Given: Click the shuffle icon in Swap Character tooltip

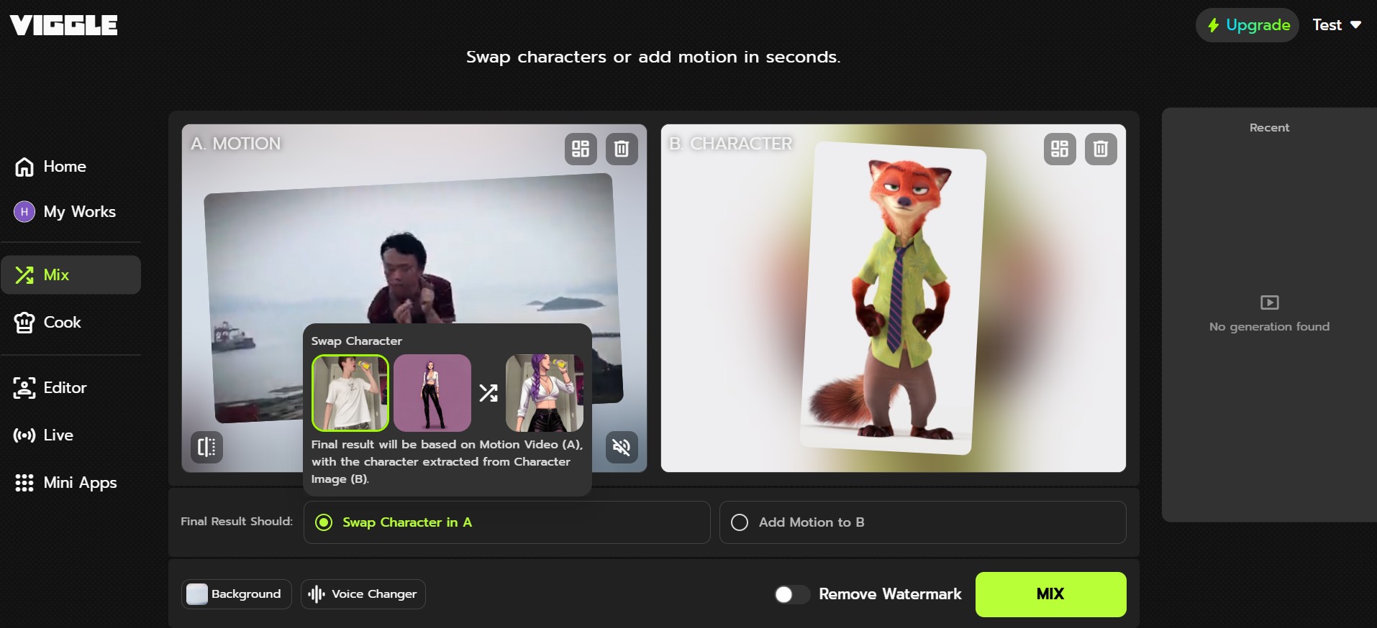Looking at the screenshot, I should (488, 393).
